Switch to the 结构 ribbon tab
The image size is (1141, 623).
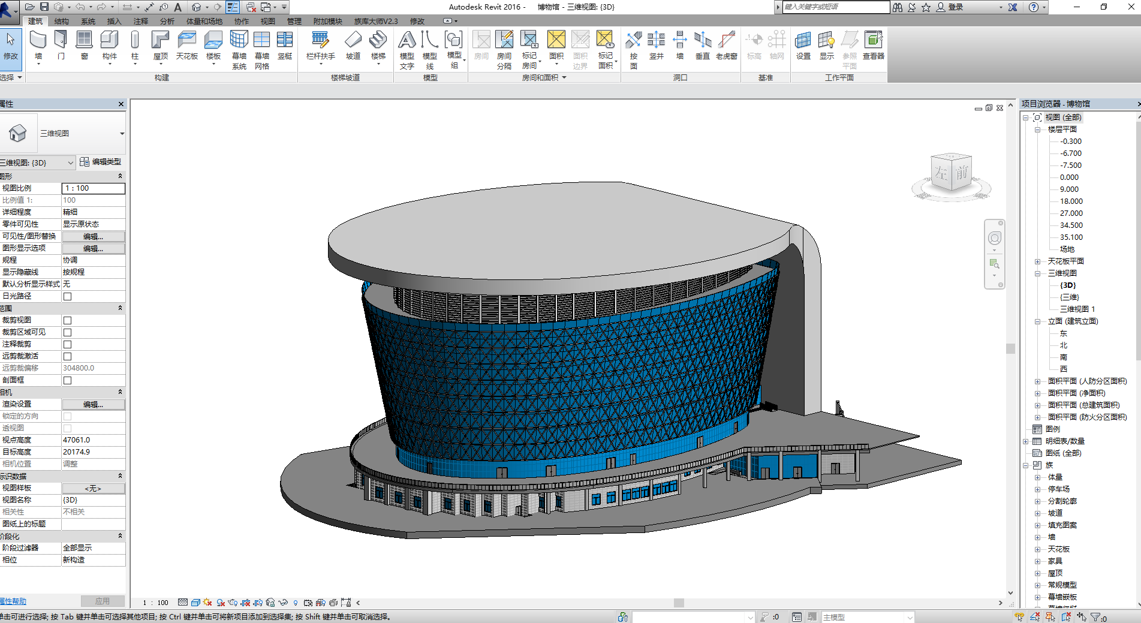click(61, 21)
